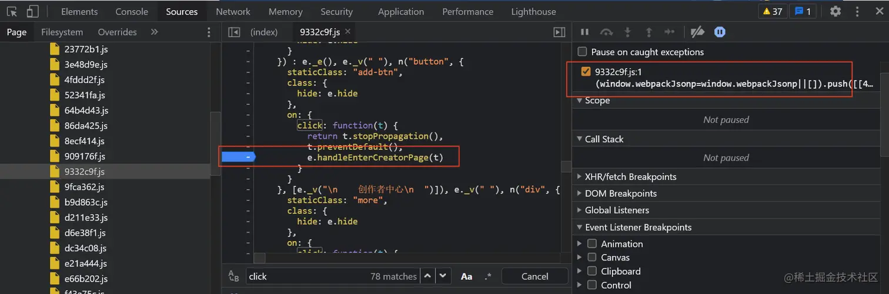The image size is (889, 294).
Task: Toggle the device toolbar icon
Action: (x=32, y=11)
